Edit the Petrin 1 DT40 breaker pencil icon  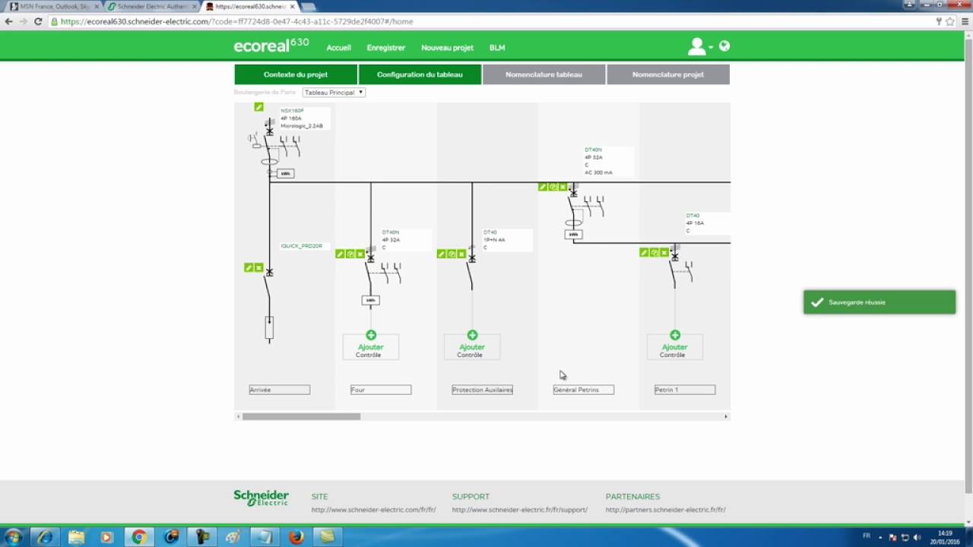click(644, 252)
